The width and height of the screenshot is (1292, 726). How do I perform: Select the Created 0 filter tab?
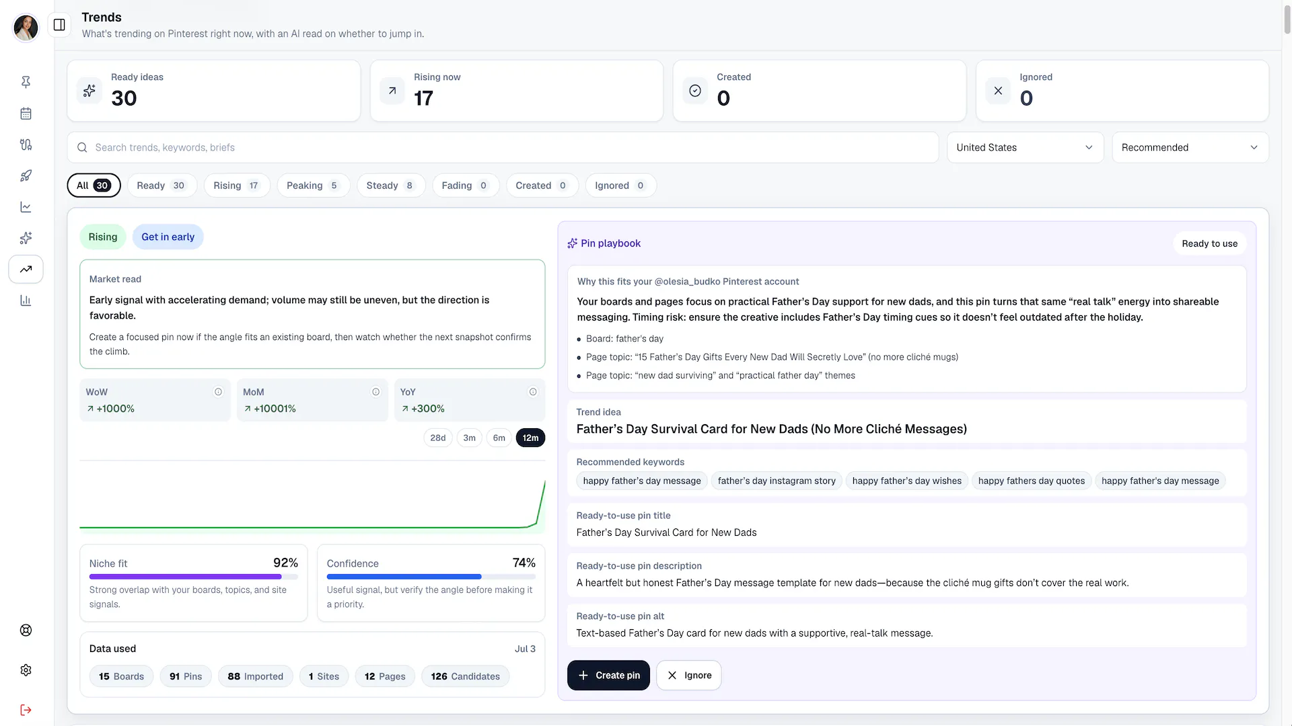click(542, 186)
